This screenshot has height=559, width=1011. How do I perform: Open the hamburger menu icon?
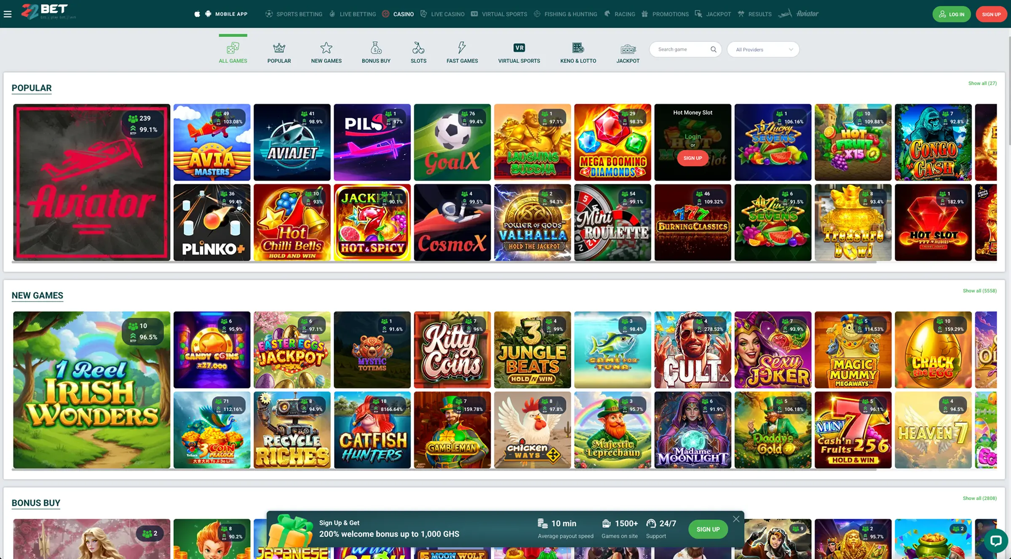(x=8, y=14)
